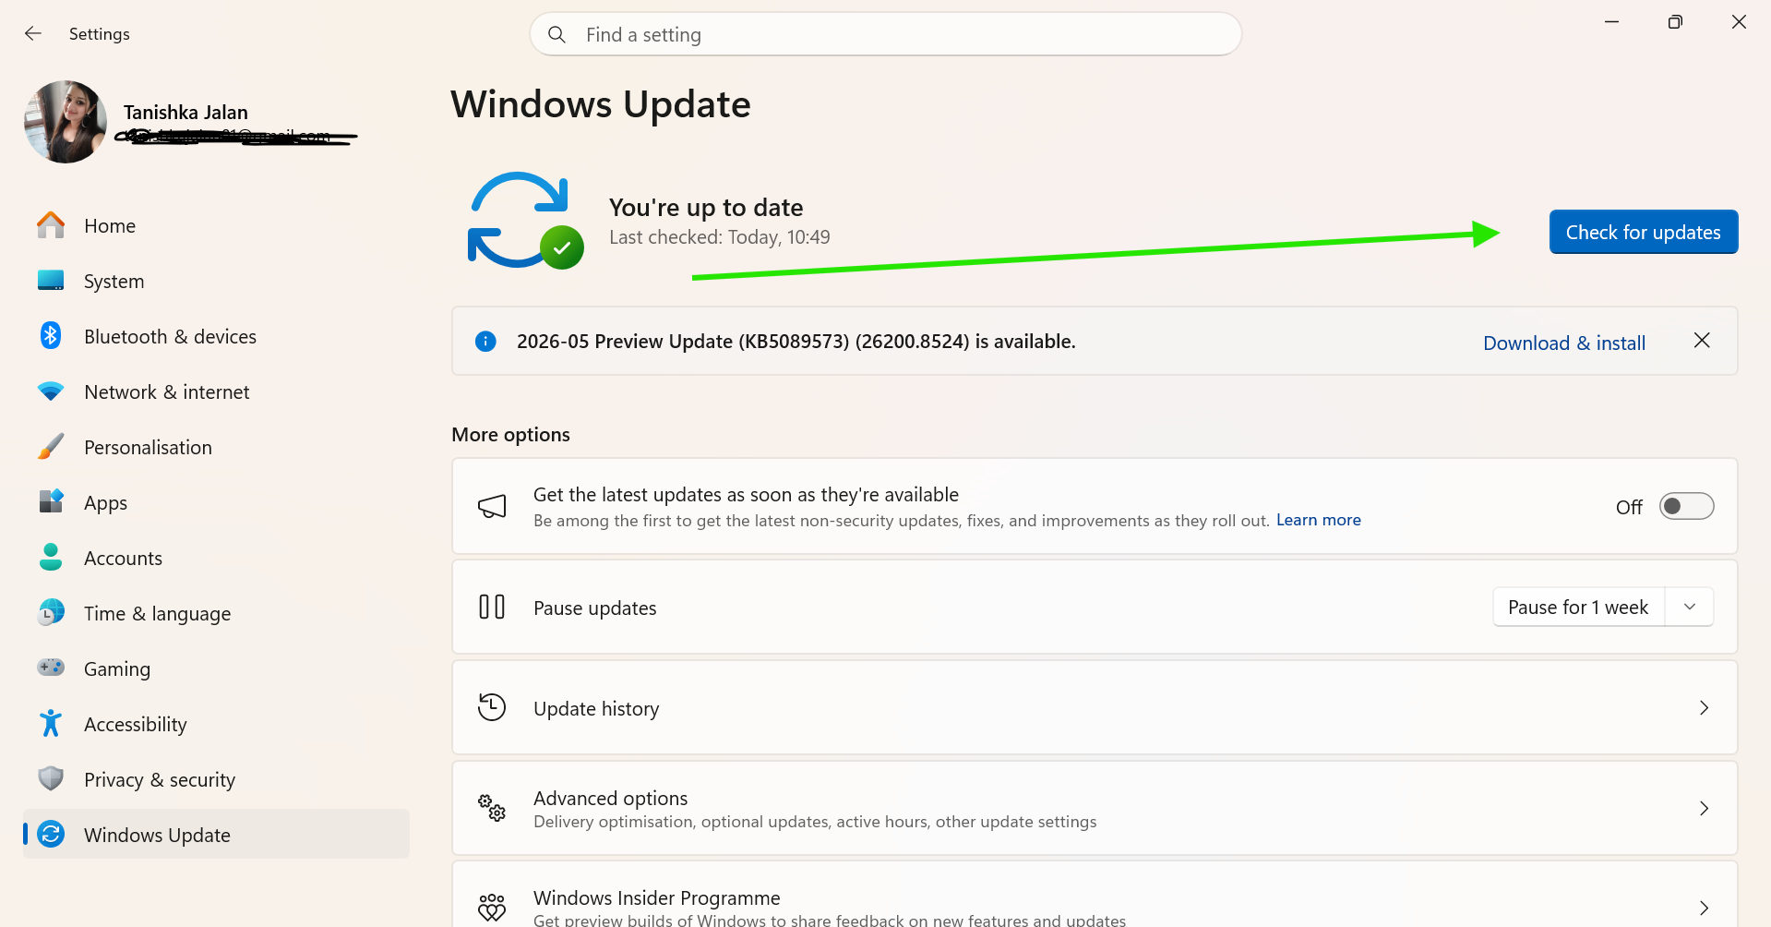Go to Bluetooth & devices

[x=171, y=337]
